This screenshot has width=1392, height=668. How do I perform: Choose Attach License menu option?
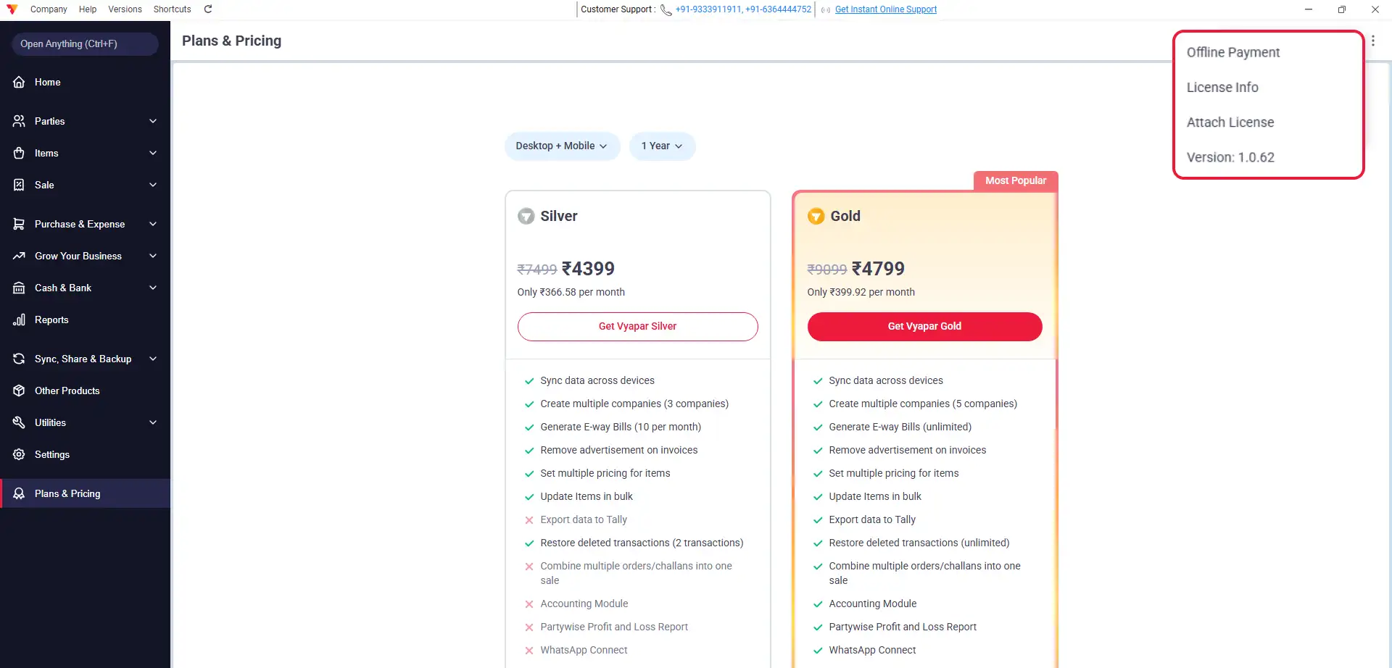(x=1230, y=122)
